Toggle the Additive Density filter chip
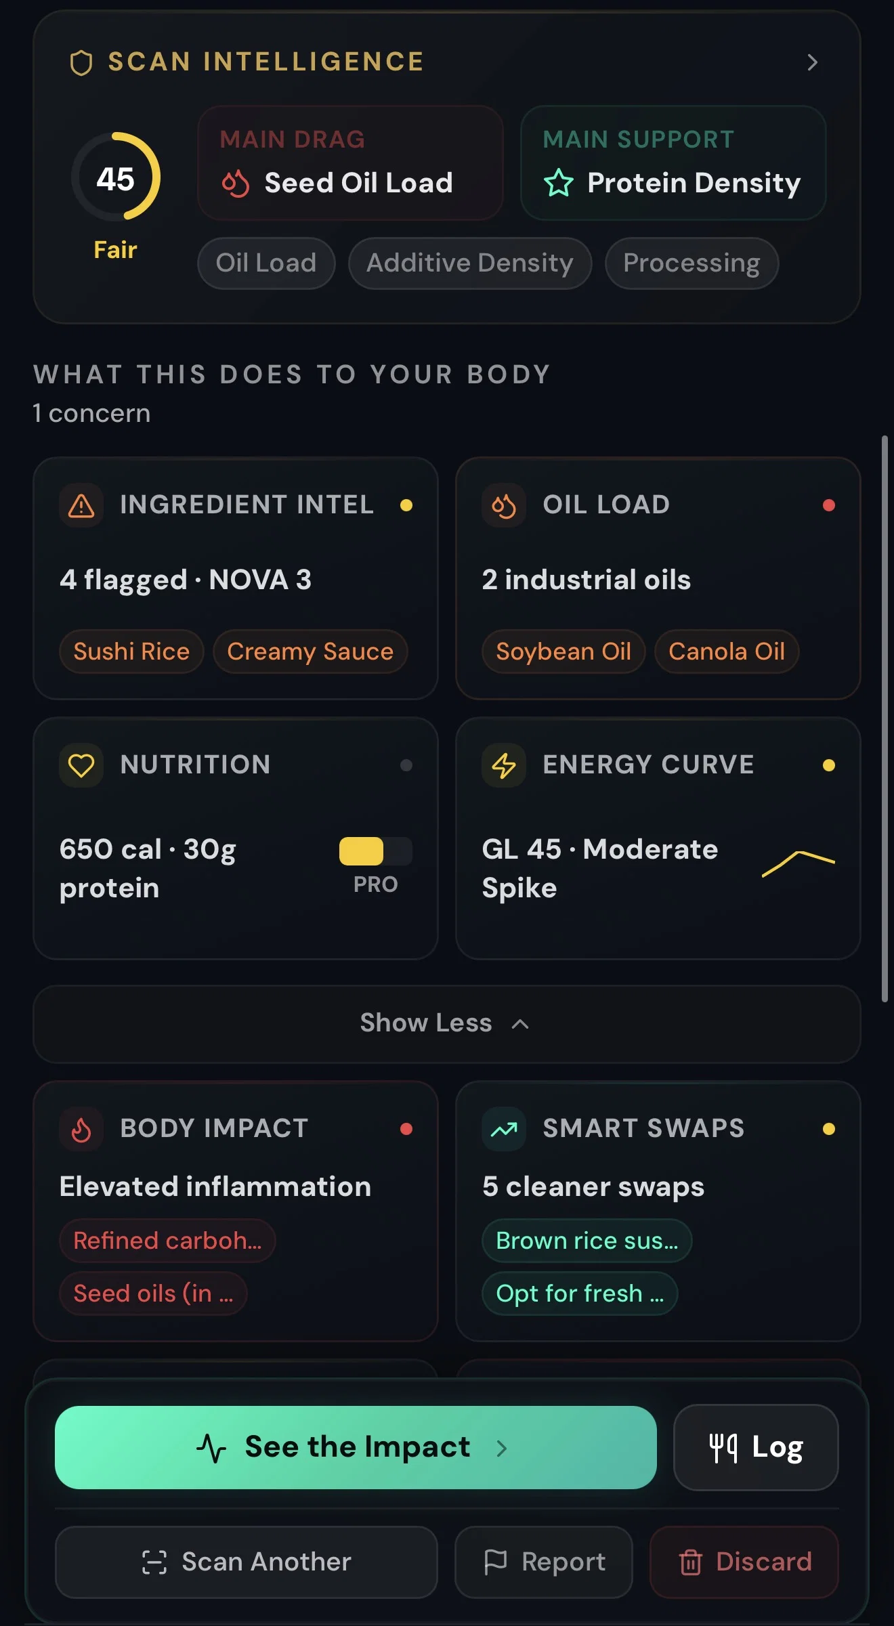The image size is (894, 1626). pyautogui.click(x=470, y=263)
